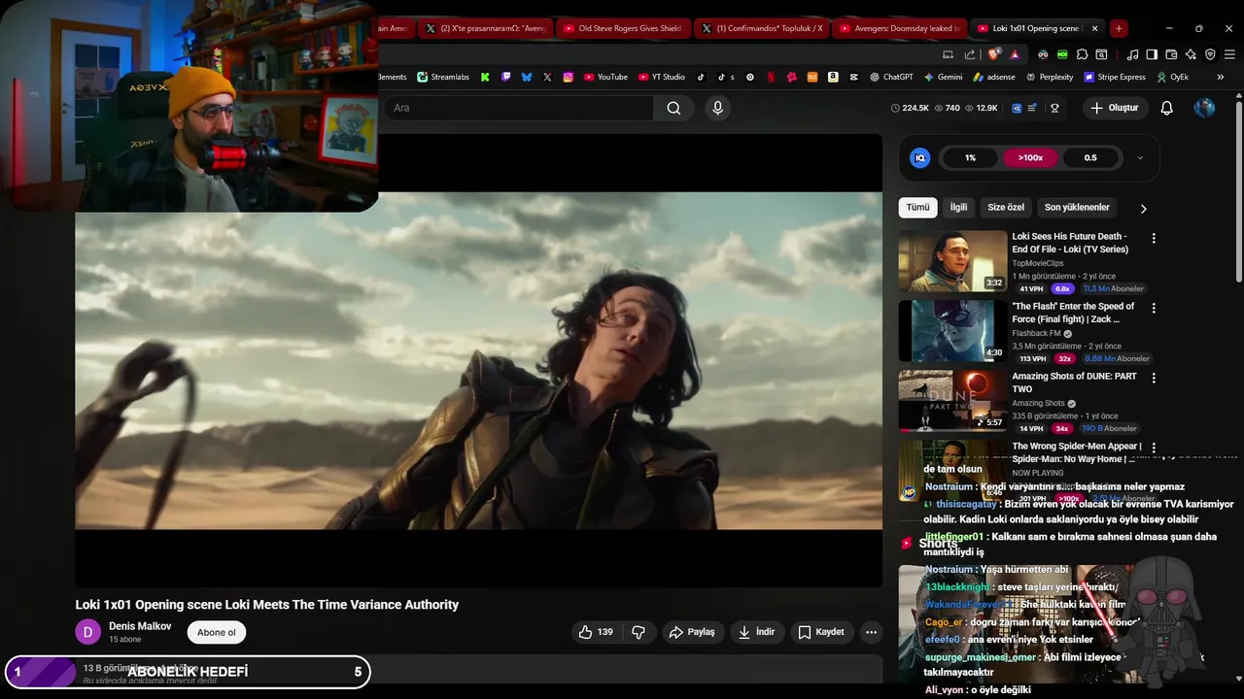The height and width of the screenshot is (699, 1244).
Task: Open the Instagram bookmark icon
Action: pos(568,77)
